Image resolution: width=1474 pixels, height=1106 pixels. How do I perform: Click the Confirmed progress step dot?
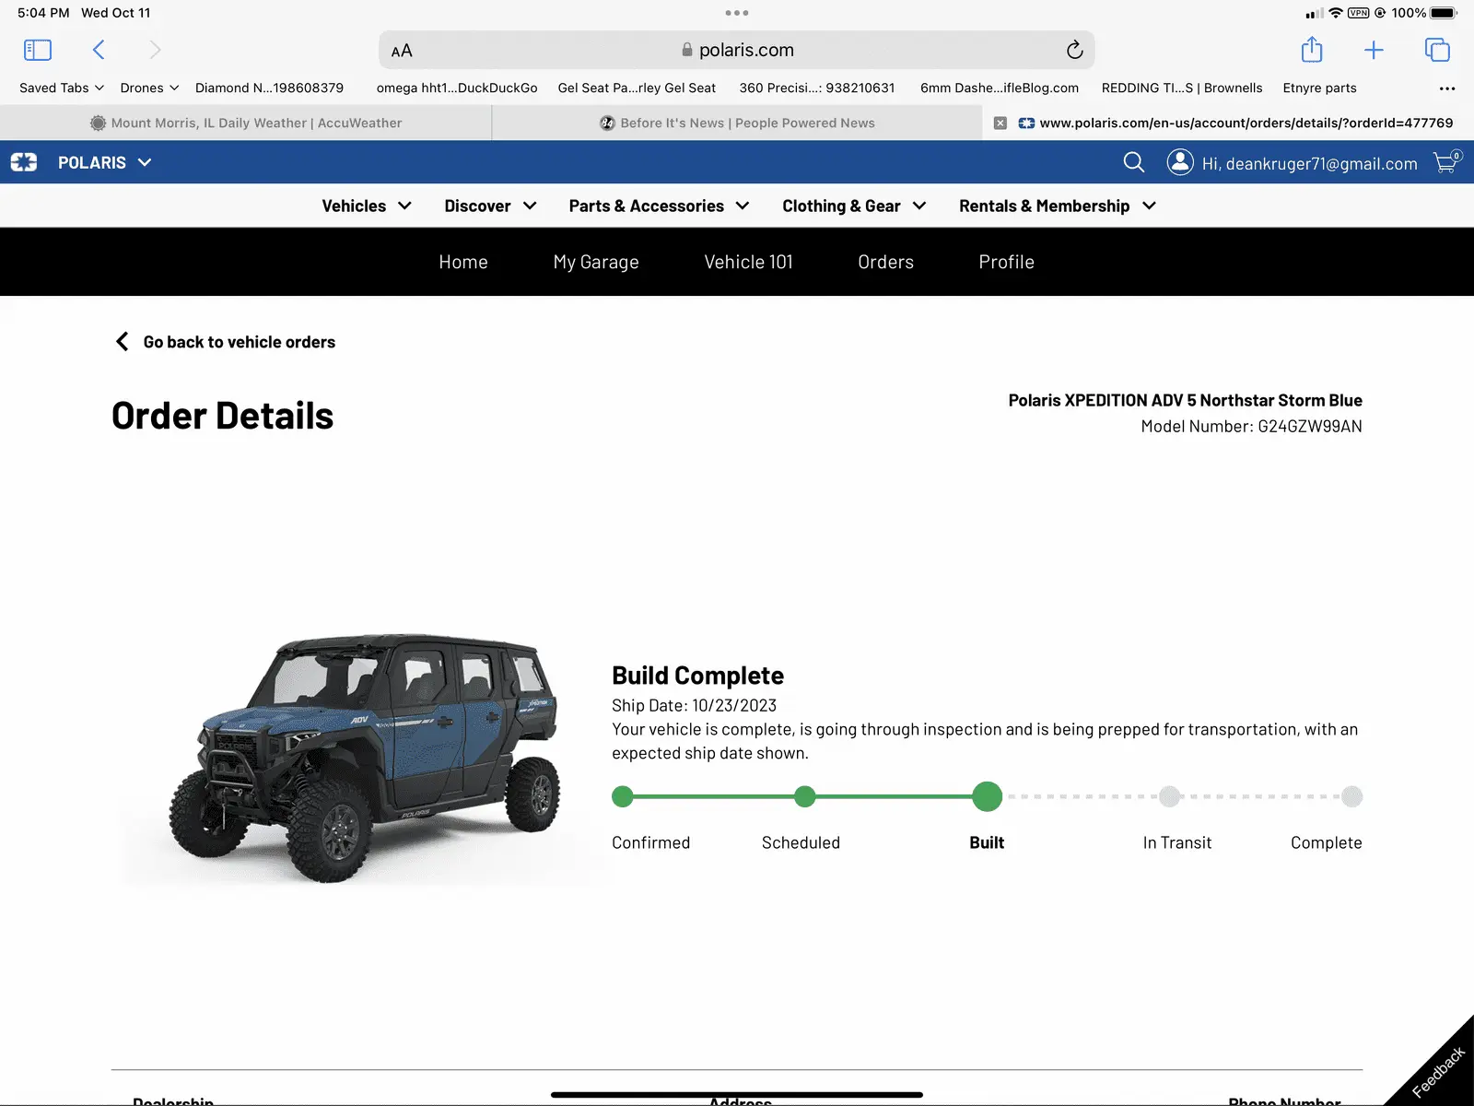coord(623,796)
